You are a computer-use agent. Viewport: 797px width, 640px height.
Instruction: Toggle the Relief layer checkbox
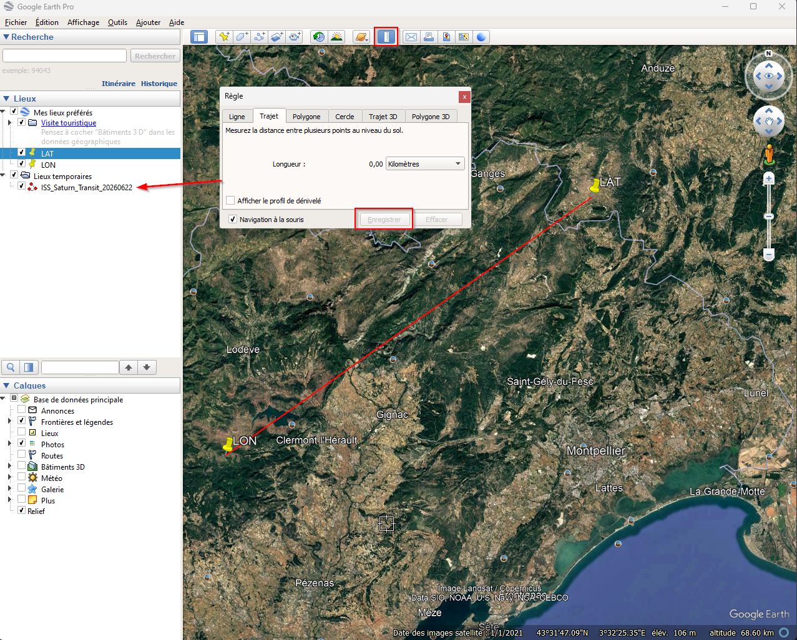pyautogui.click(x=22, y=510)
